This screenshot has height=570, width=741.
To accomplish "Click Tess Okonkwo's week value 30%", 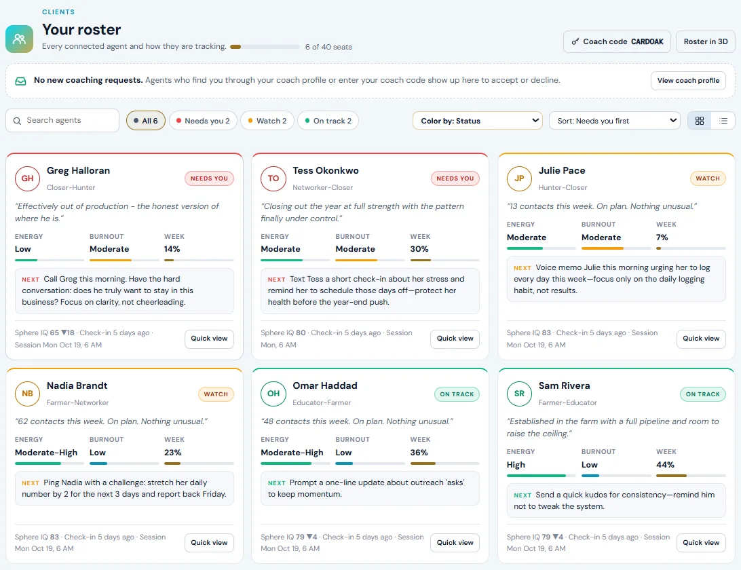I will pyautogui.click(x=419, y=249).
